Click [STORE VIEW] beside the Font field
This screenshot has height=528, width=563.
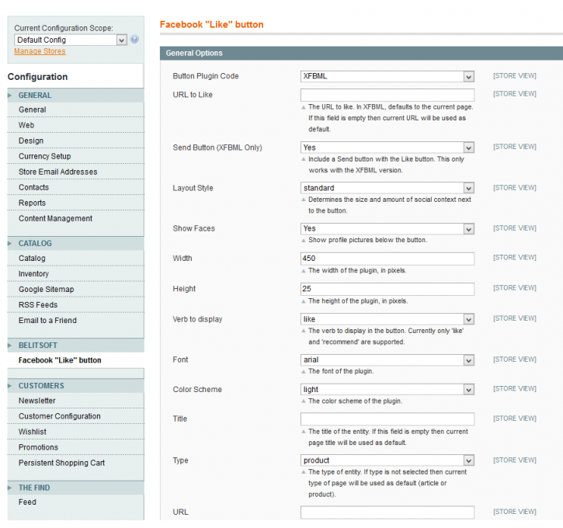pyautogui.click(x=515, y=360)
